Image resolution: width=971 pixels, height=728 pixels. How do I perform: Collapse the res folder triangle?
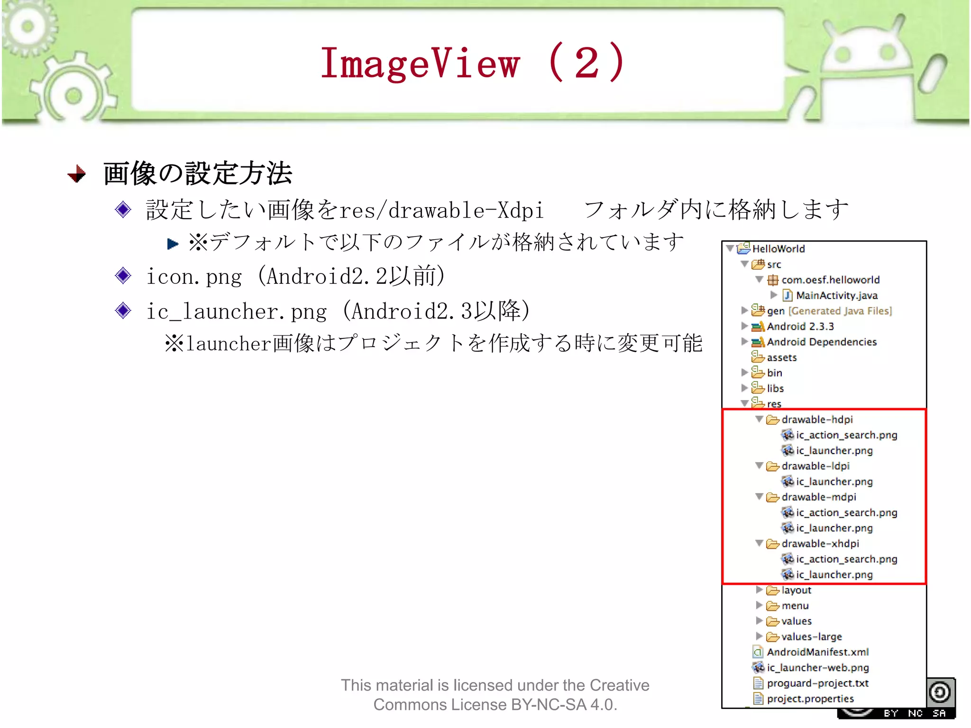click(x=745, y=403)
